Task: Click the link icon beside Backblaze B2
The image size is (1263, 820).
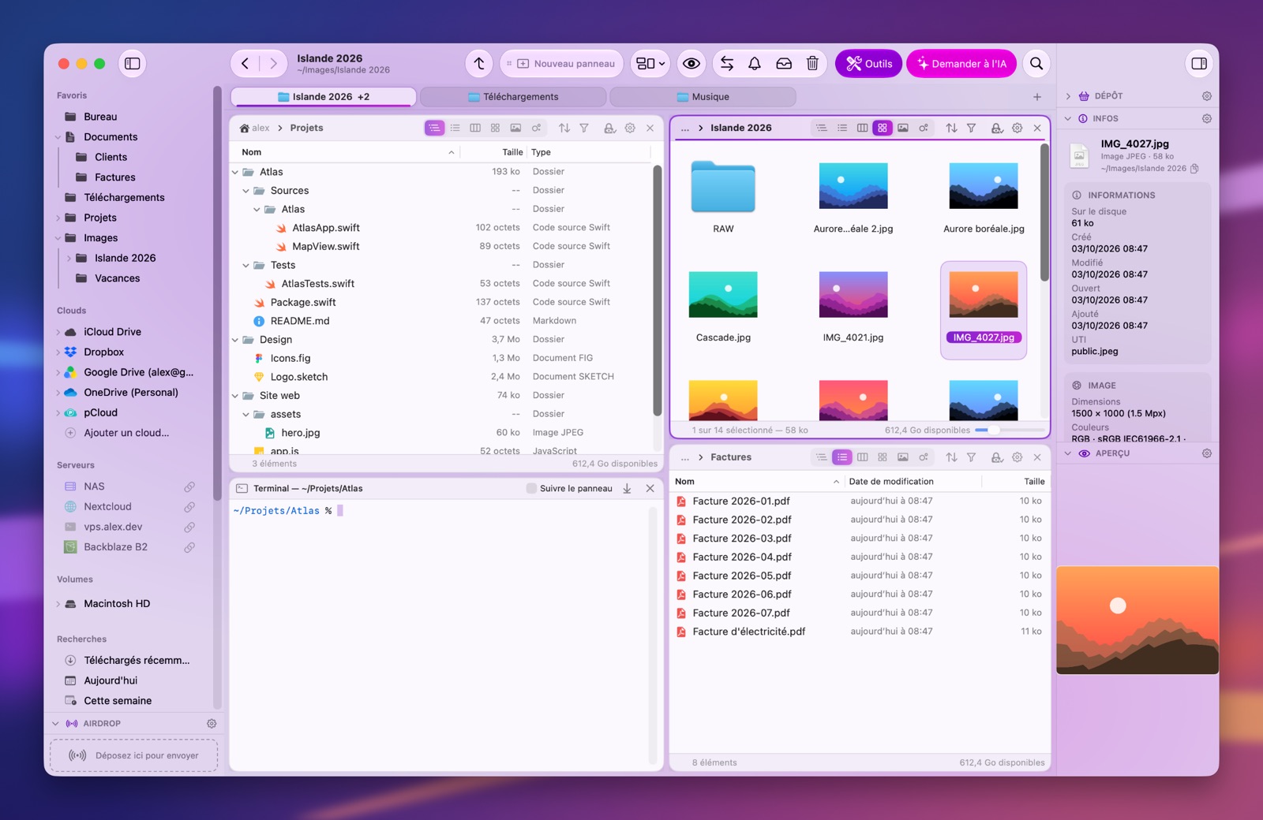Action: [189, 547]
